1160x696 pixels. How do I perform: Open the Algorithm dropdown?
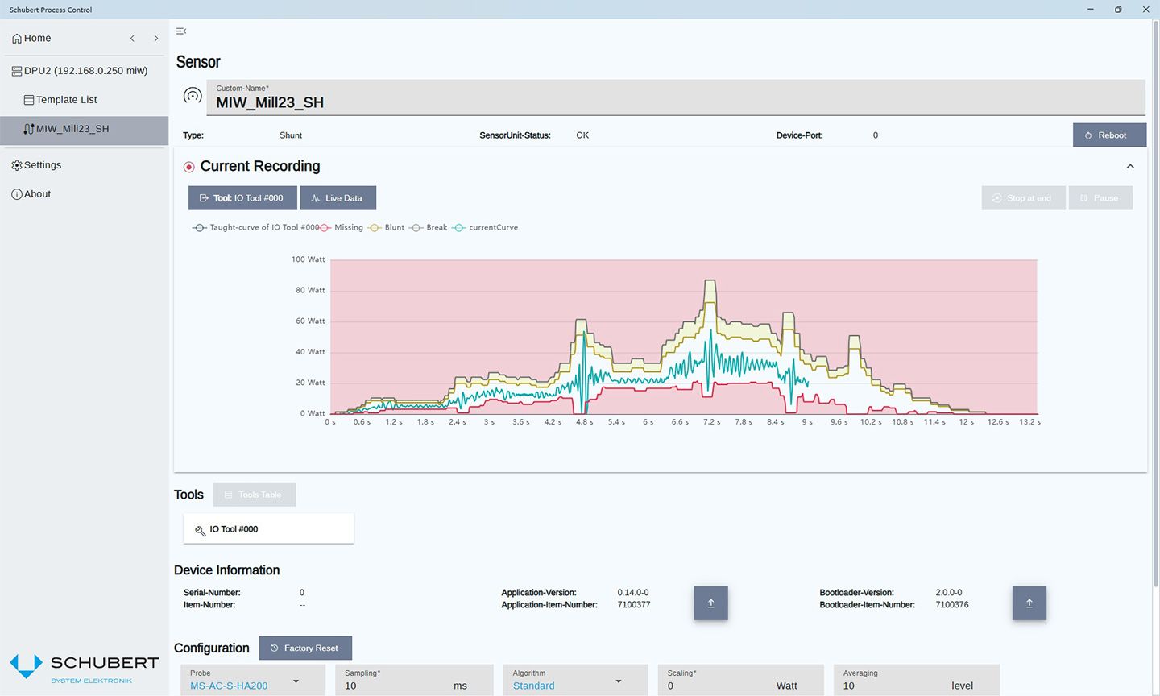575,680
